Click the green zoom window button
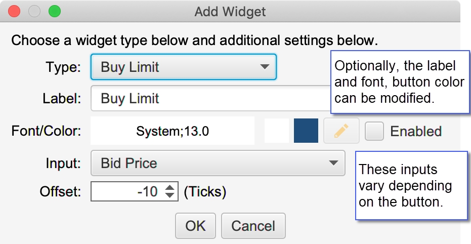The height and width of the screenshot is (244, 471). (55, 12)
